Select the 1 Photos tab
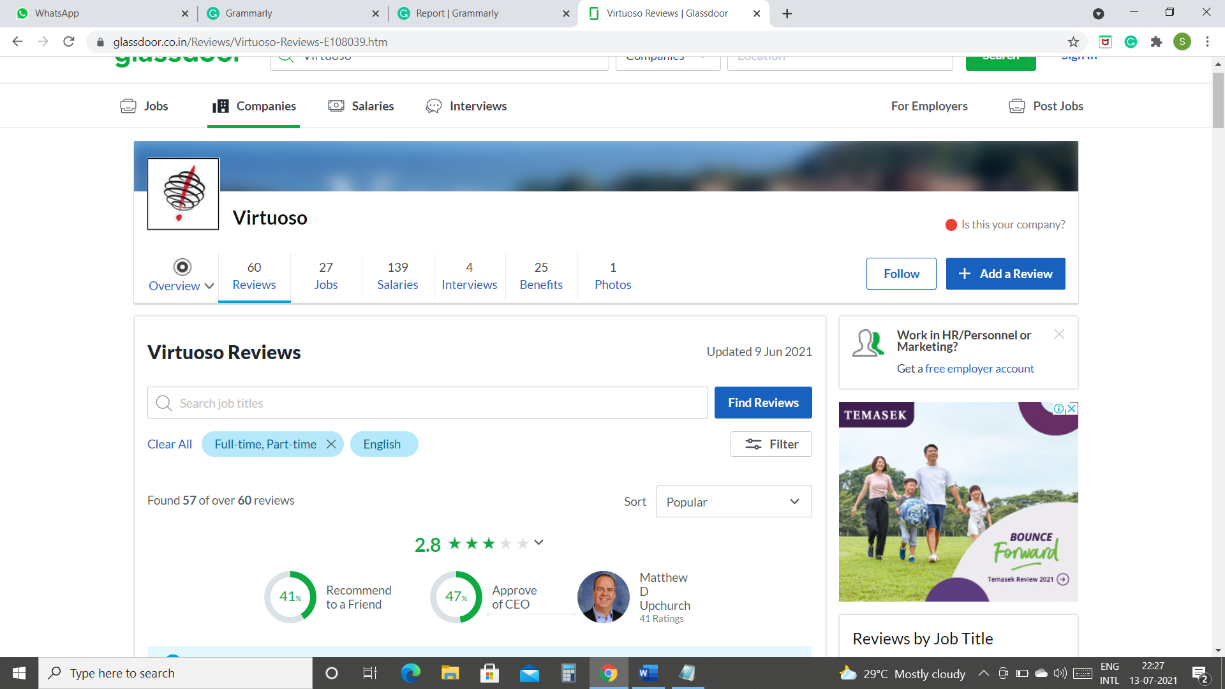Image resolution: width=1225 pixels, height=689 pixels. [x=612, y=276]
